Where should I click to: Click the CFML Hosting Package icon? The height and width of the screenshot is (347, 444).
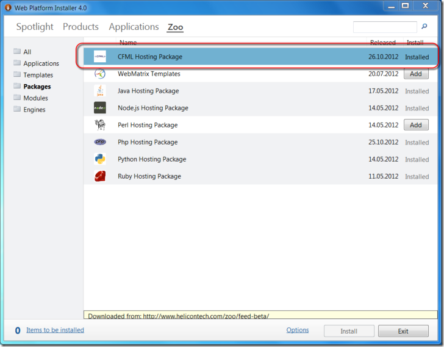coord(100,57)
